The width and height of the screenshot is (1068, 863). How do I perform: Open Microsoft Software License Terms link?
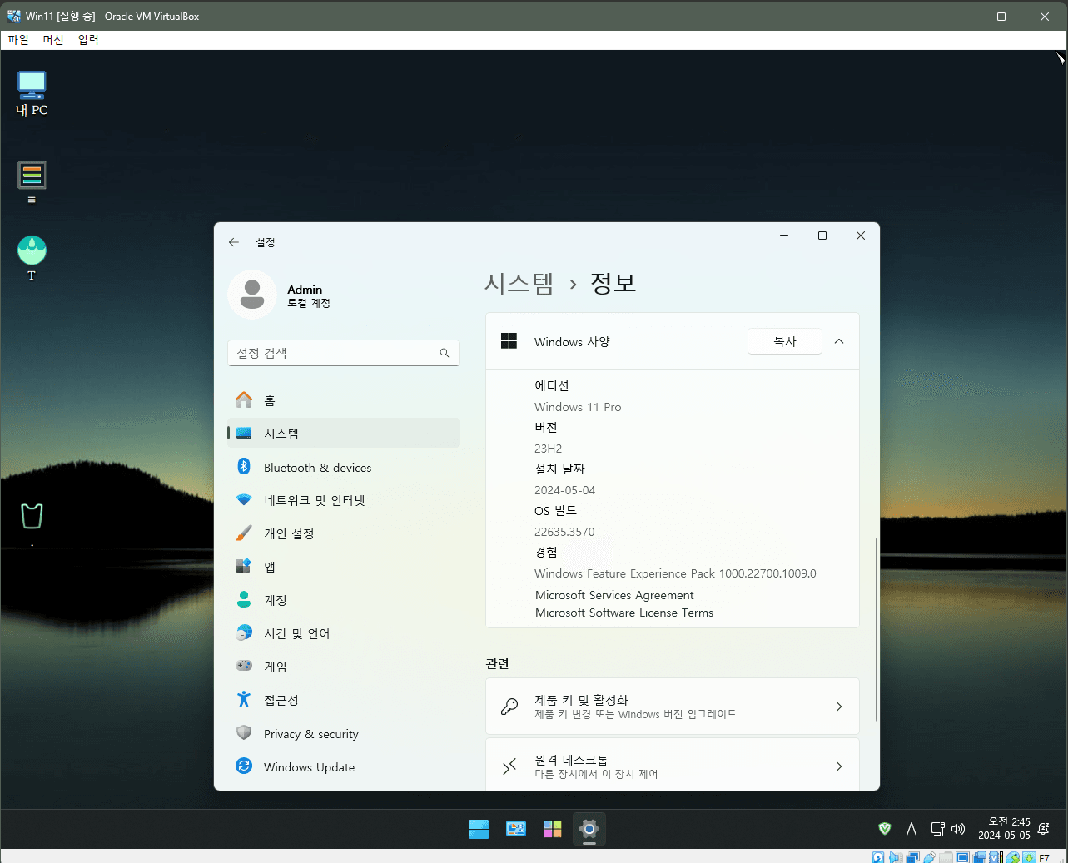click(x=624, y=613)
